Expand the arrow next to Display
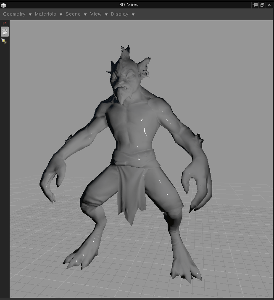This screenshot has width=274, height=300. pyautogui.click(x=133, y=14)
